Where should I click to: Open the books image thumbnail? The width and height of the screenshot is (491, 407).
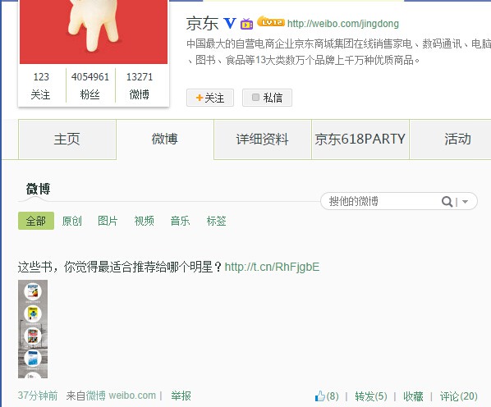click(x=33, y=329)
